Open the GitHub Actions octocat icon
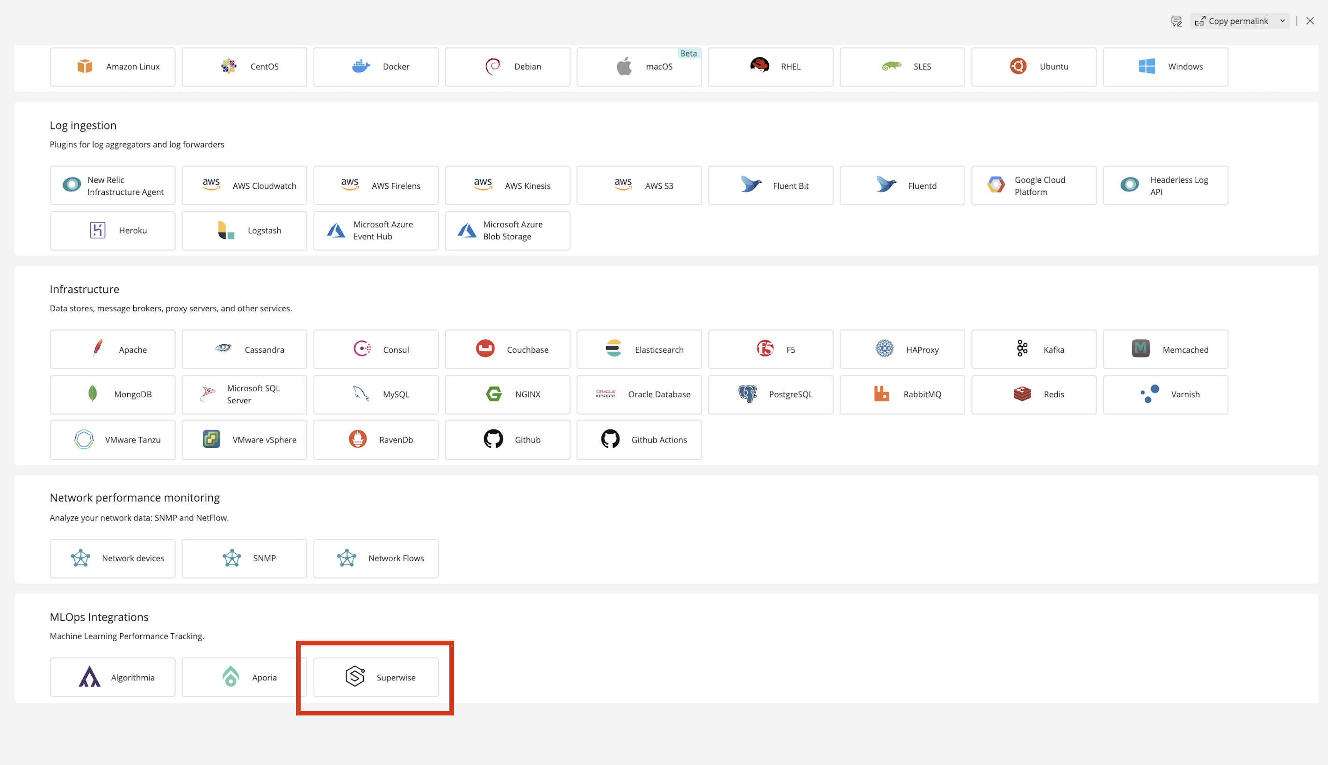Viewport: 1328px width, 765px height. click(x=610, y=439)
